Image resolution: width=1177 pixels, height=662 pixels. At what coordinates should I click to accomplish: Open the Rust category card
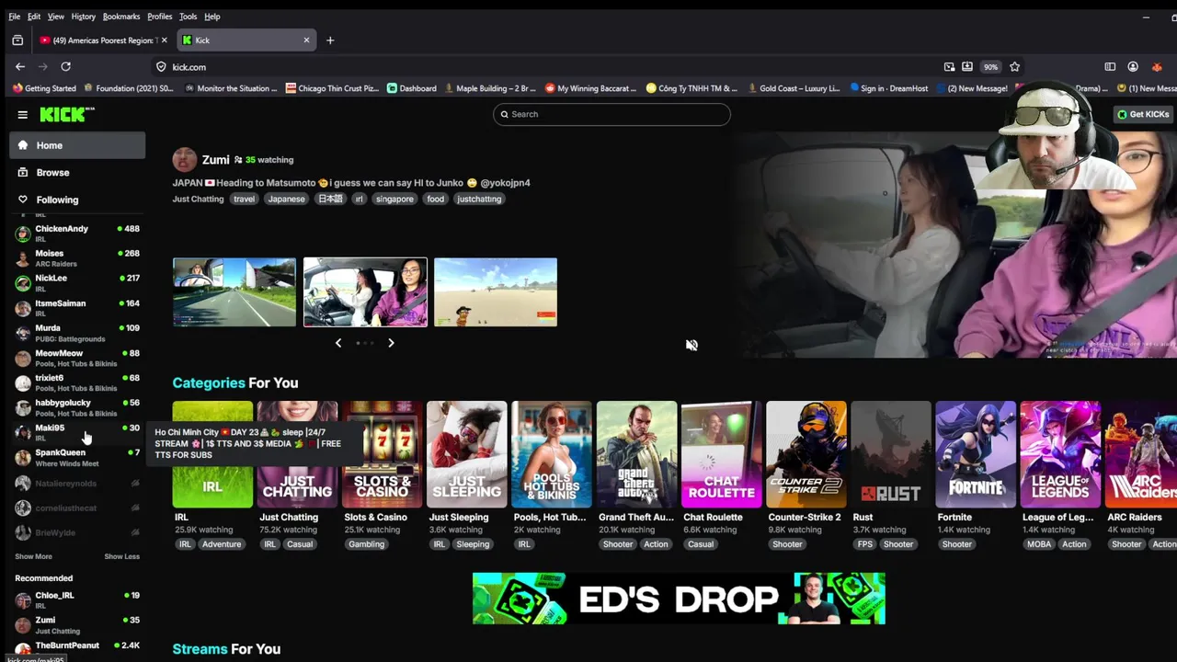pyautogui.click(x=890, y=454)
